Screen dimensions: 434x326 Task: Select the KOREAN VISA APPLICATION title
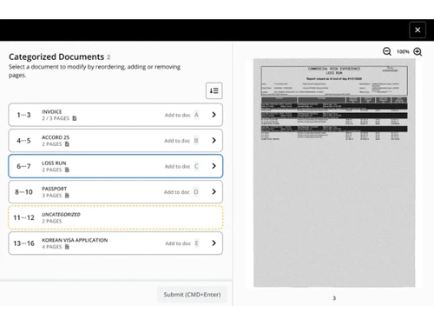tap(75, 240)
